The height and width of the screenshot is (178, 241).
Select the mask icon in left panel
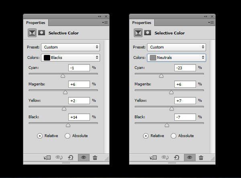point(41,33)
